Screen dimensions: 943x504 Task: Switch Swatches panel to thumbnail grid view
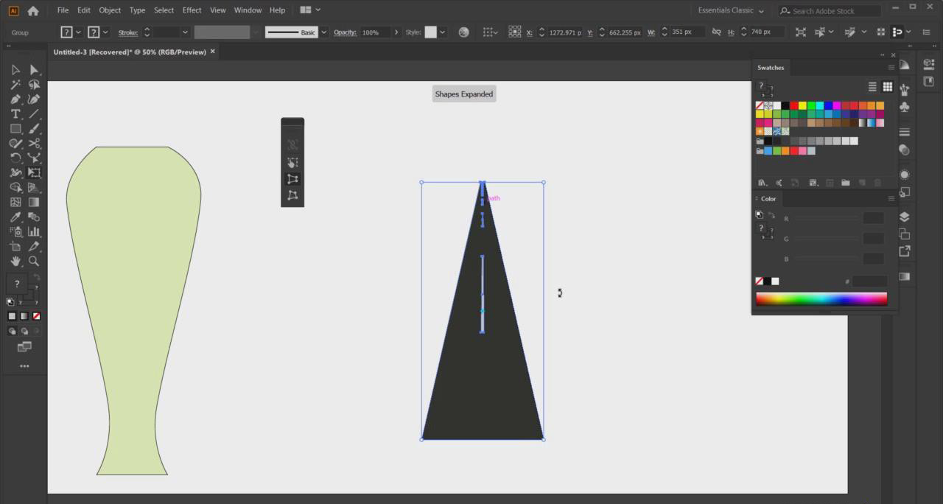(888, 87)
